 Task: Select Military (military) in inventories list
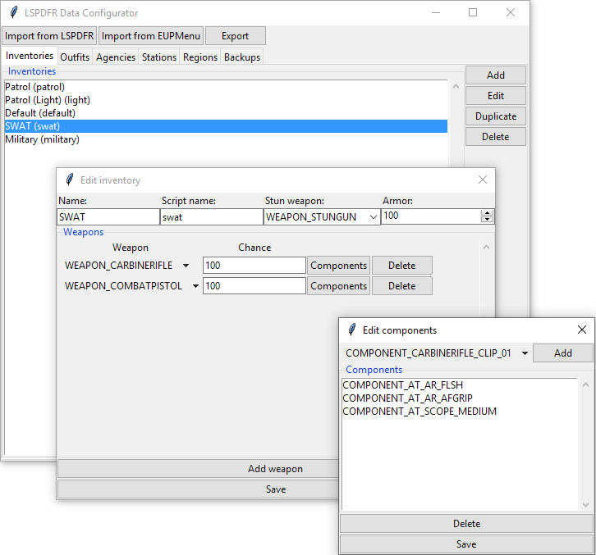(42, 139)
